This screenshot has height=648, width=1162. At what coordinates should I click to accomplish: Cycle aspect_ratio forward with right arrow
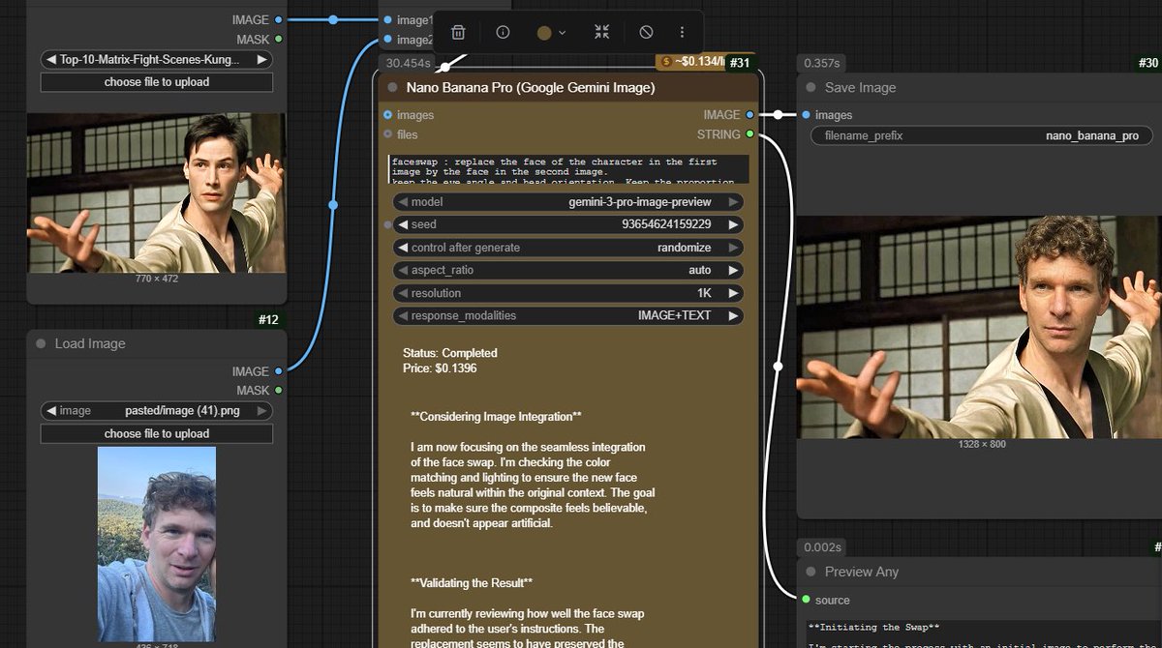click(734, 270)
